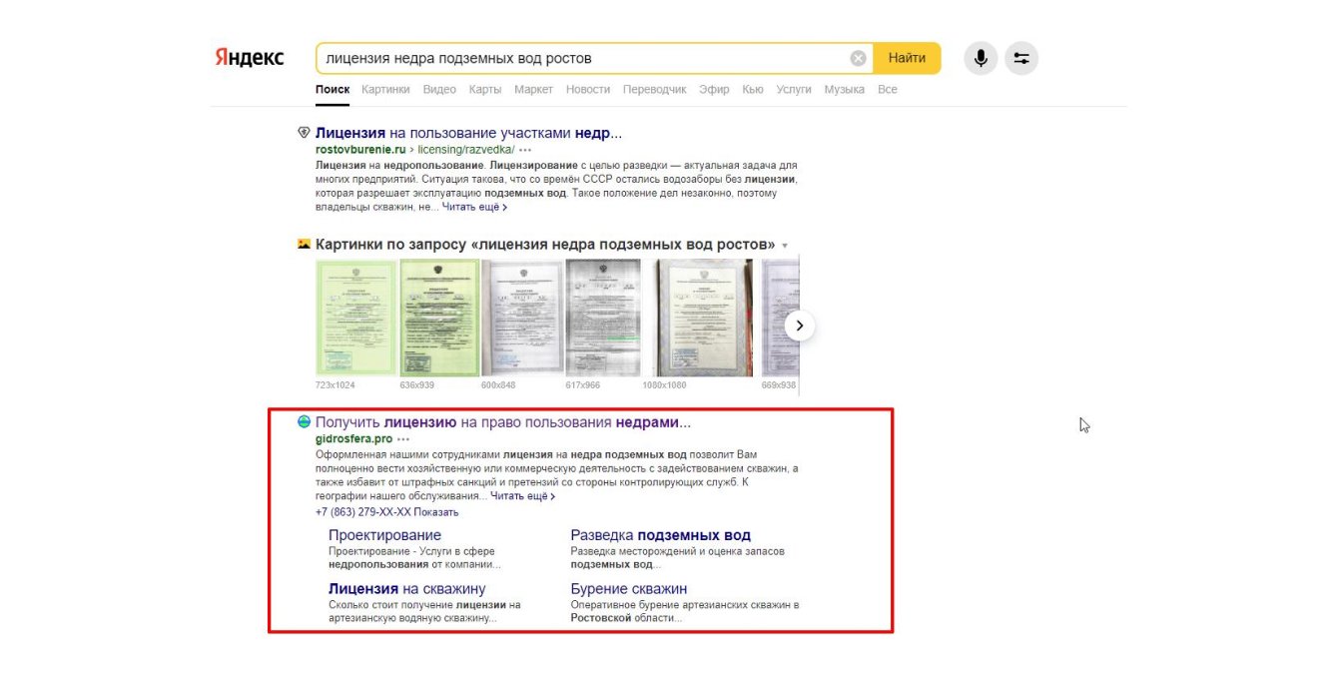
Task: Open the 669x938 license image thumbnail
Action: (780, 318)
